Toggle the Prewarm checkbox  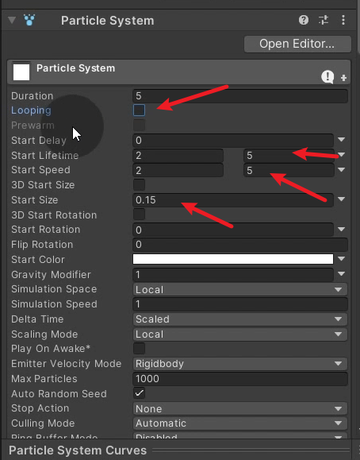tap(139, 126)
